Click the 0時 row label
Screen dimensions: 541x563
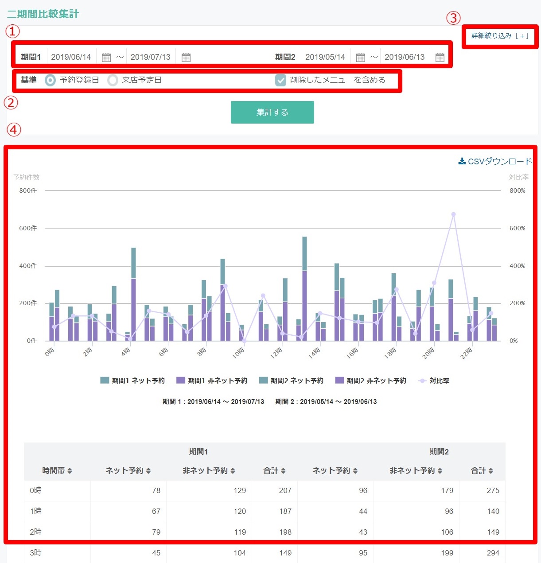pyautogui.click(x=36, y=490)
